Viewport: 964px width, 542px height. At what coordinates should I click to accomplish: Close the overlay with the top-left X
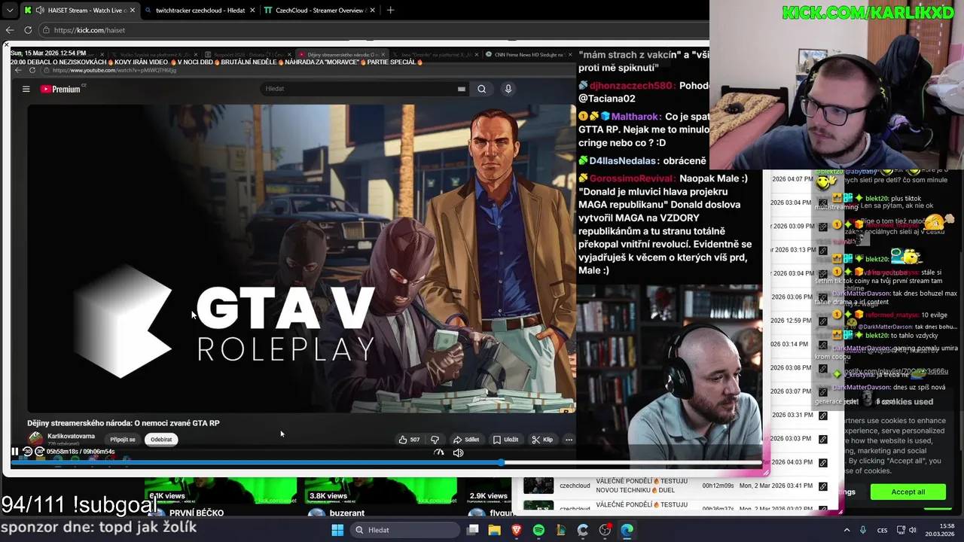(6, 45)
